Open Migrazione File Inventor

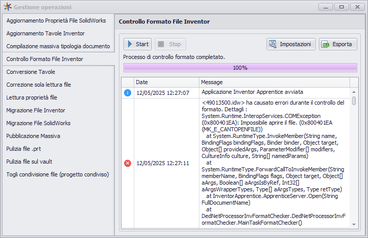click(36, 110)
